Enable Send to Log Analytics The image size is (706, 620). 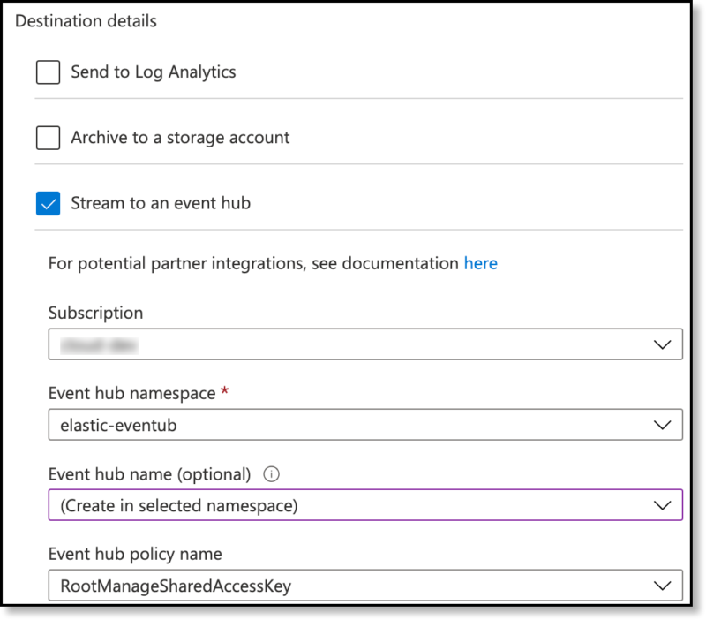coord(48,72)
